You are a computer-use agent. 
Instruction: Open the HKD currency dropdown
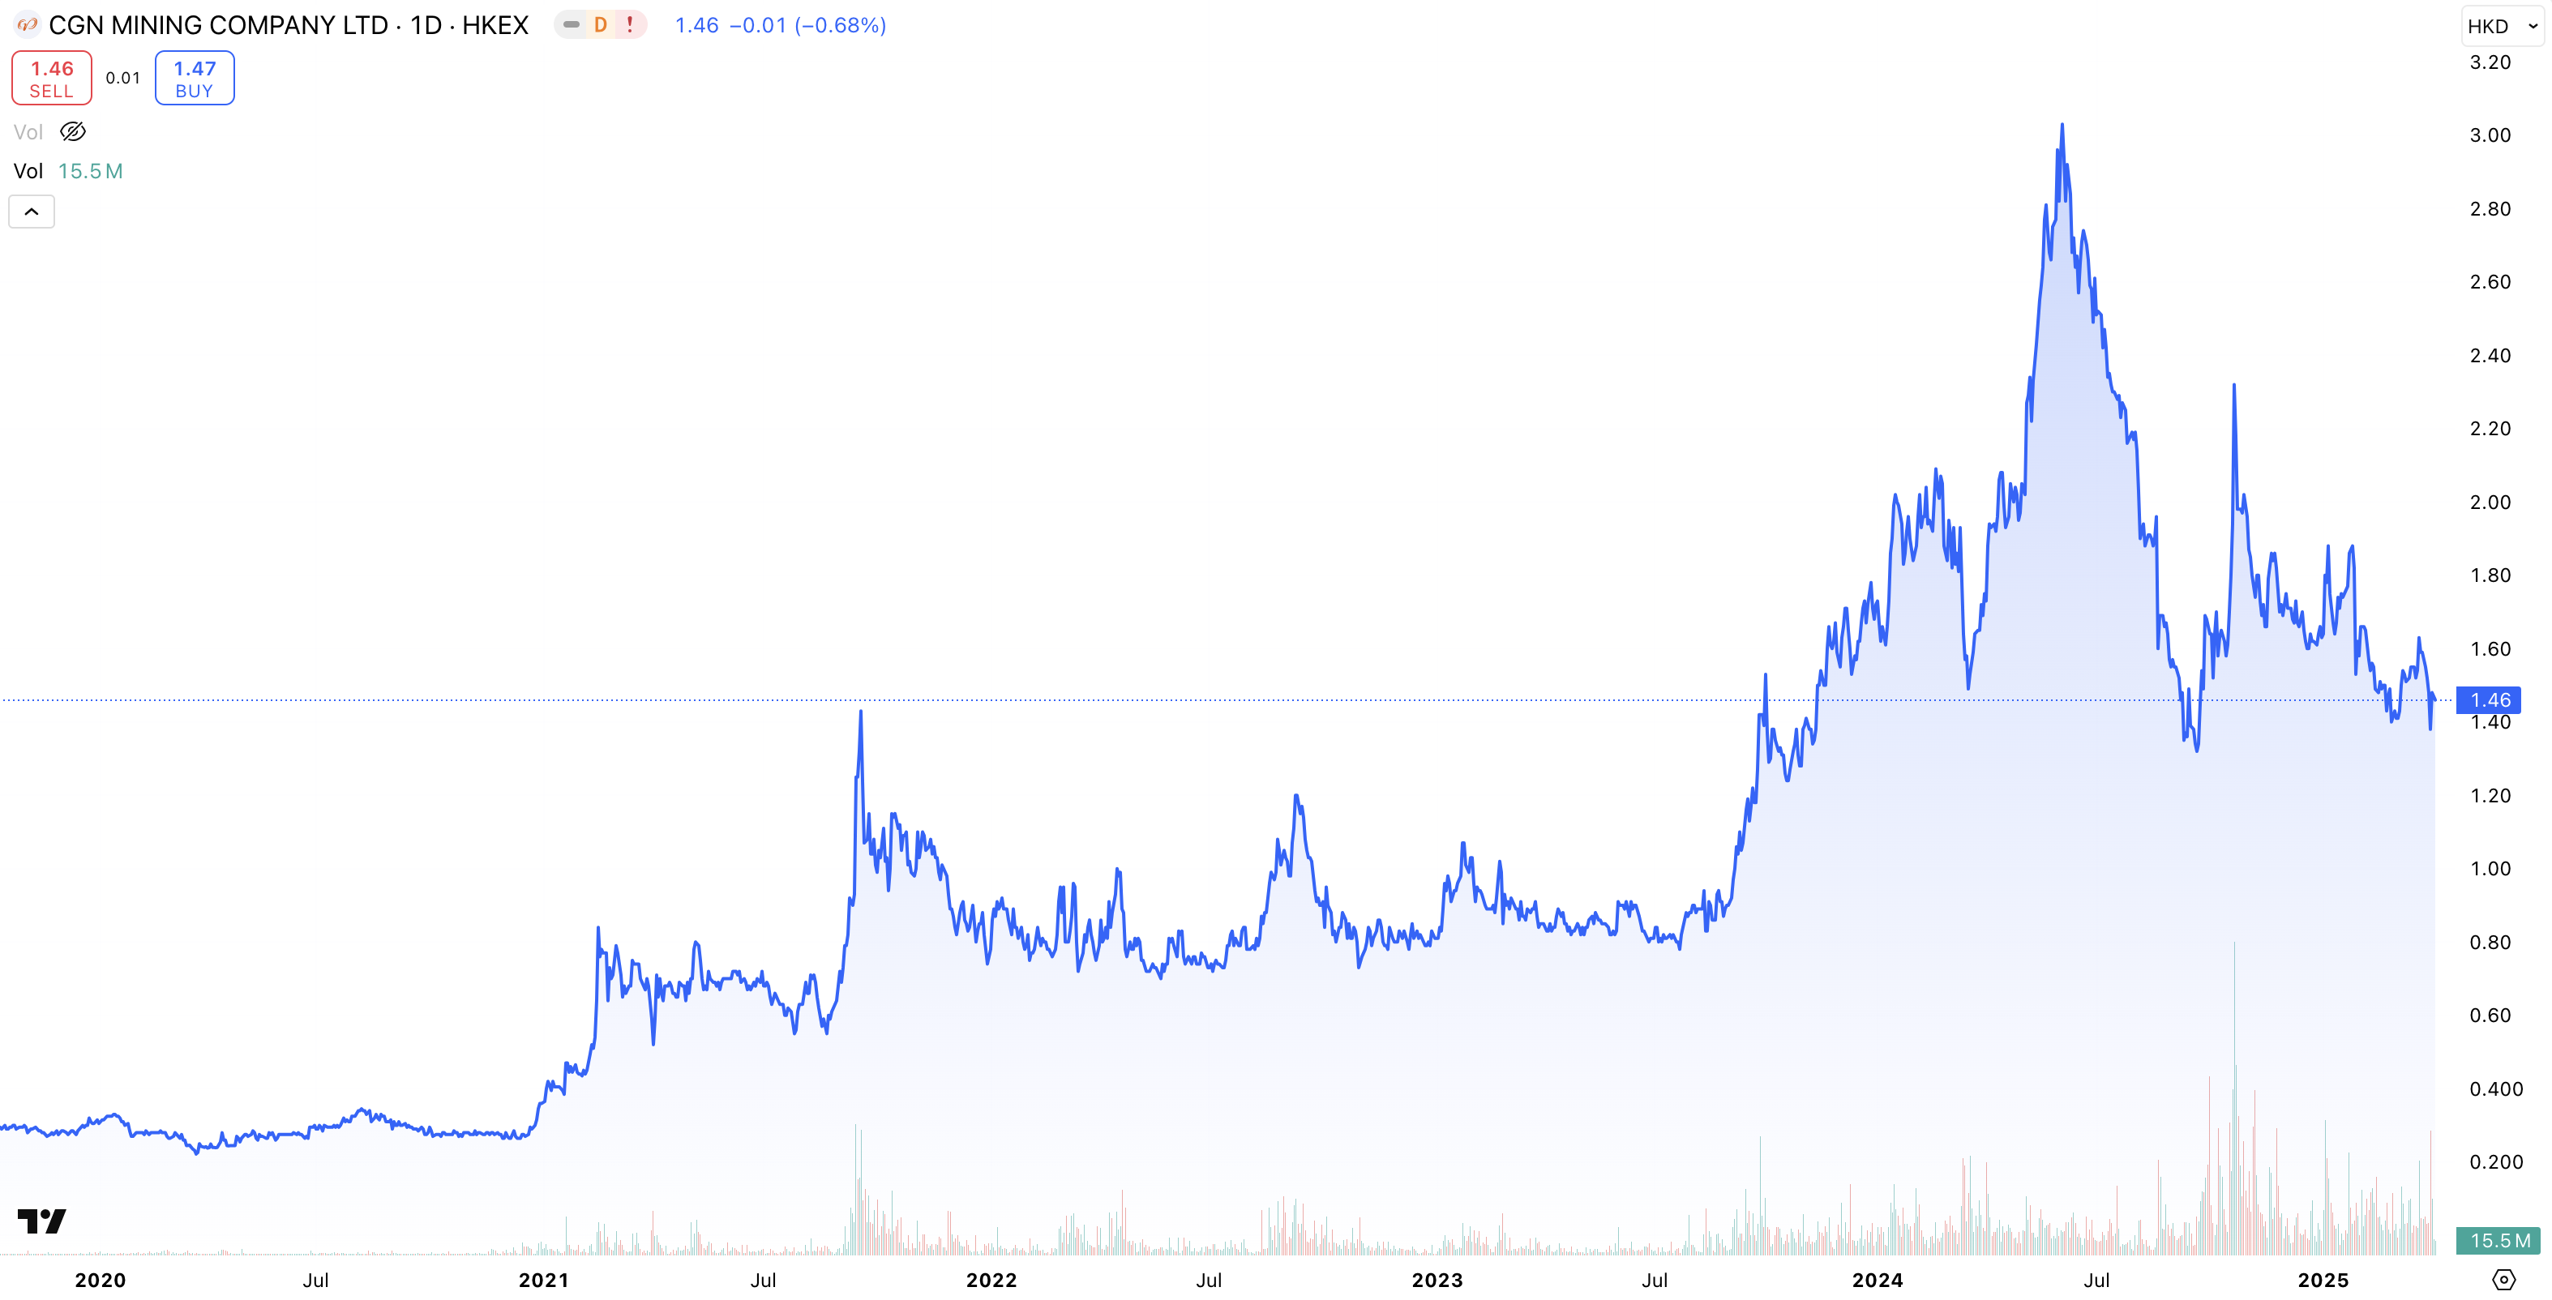tap(2502, 27)
